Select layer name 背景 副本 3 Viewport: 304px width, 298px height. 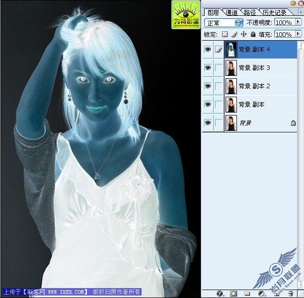pos(254,68)
